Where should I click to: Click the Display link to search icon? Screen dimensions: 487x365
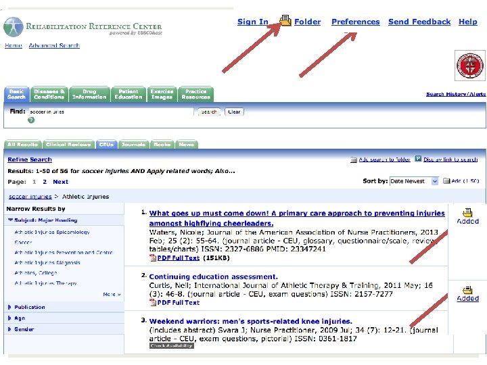418,159
